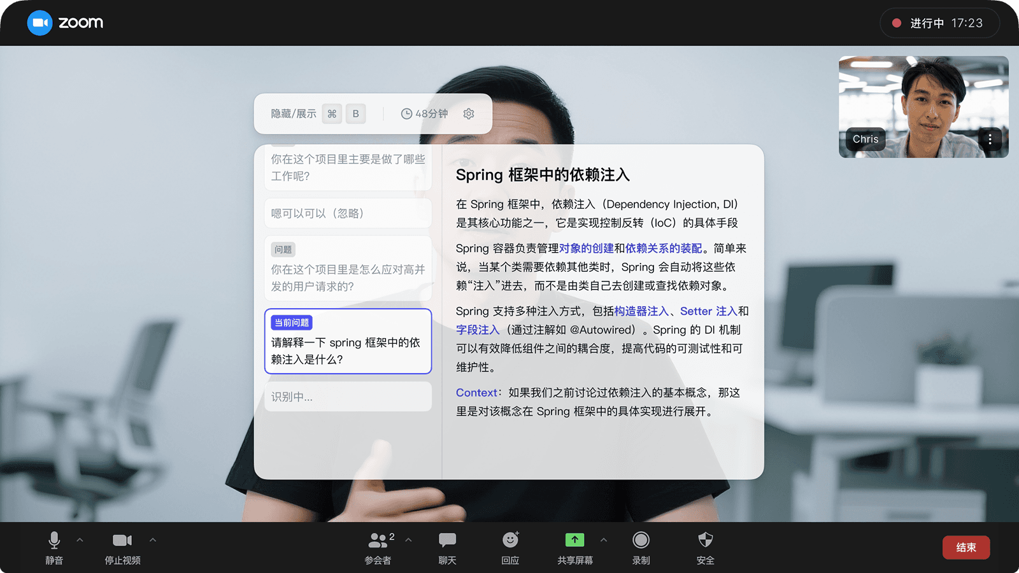Click the 结束 end meeting button

point(966,547)
